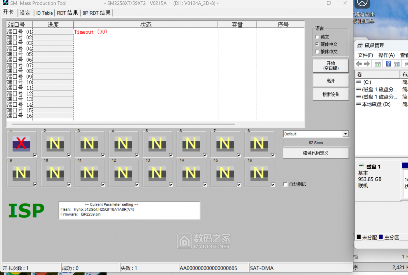The height and width of the screenshot is (275, 408).
Task: Click 离开 exit button
Action: (x=331, y=81)
